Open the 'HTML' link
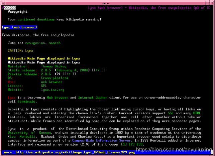Screen dimensions: 215x156 (x=197, y=113)
